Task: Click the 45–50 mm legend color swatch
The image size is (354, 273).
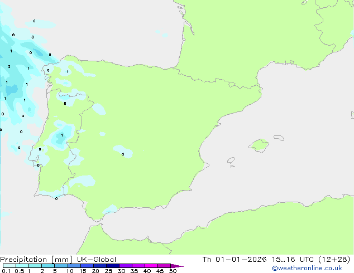Action: click(x=164, y=266)
